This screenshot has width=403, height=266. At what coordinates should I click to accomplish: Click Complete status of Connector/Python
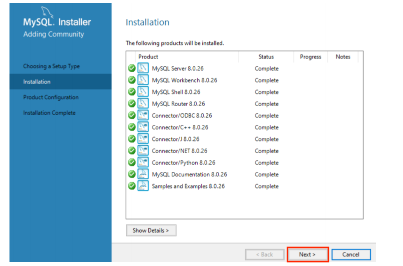(x=267, y=163)
